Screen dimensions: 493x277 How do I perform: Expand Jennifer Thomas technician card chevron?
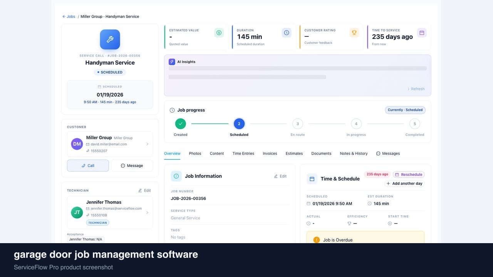pos(147,212)
